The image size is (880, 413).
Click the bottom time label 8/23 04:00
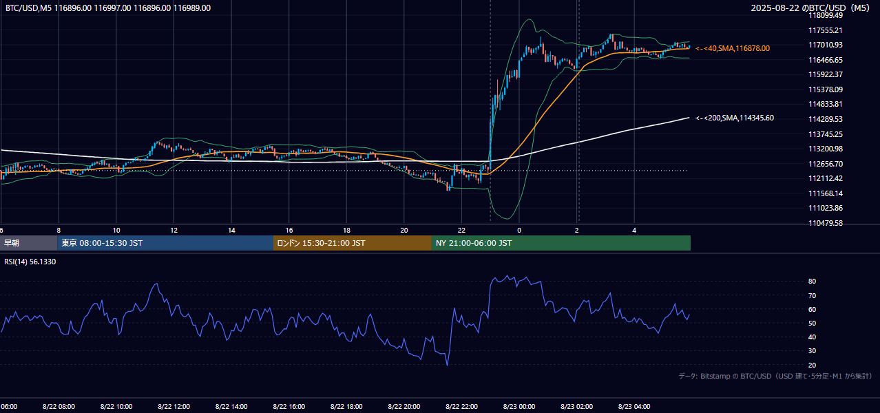pos(634,406)
